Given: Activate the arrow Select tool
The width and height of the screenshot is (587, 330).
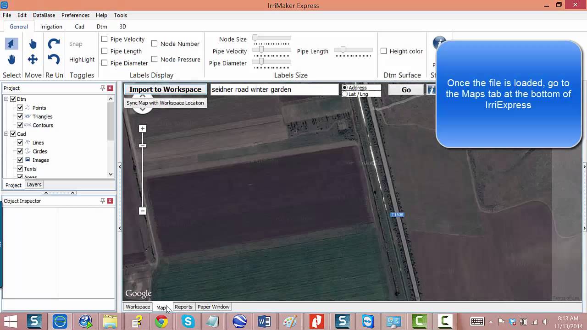Looking at the screenshot, I should coord(11,44).
